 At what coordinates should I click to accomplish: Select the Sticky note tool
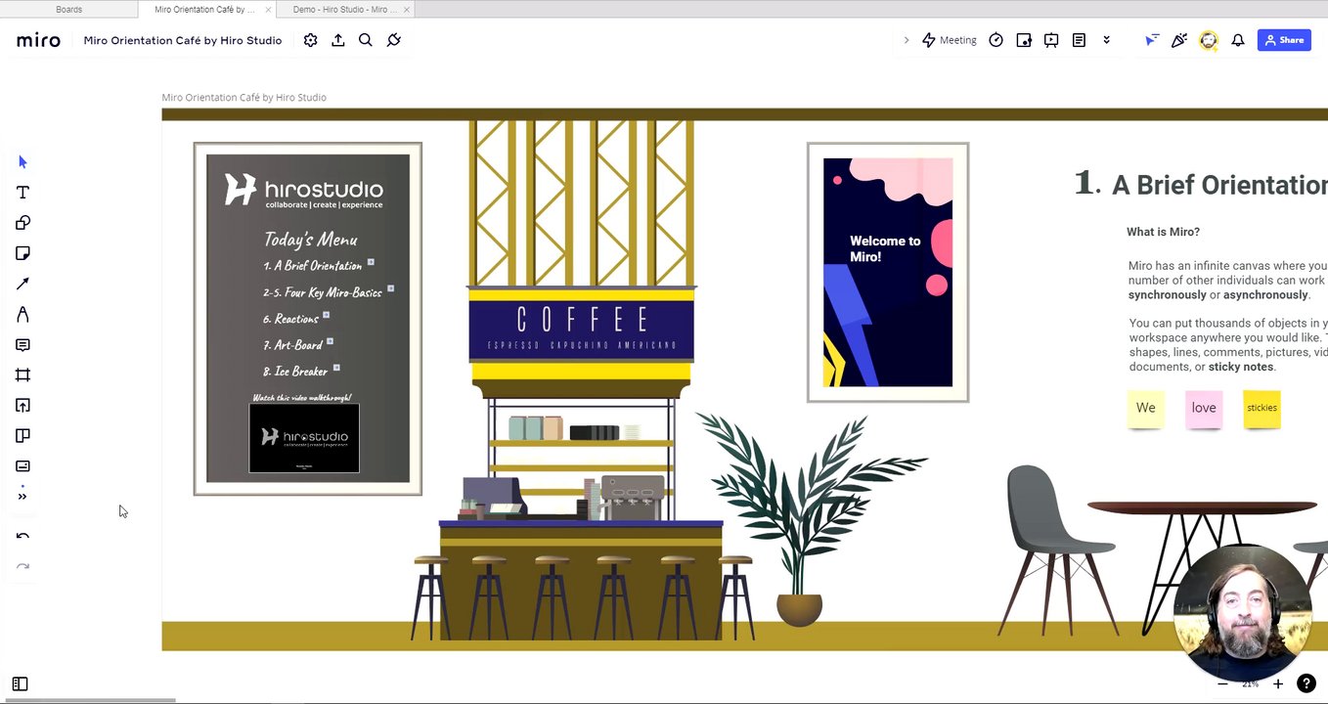tap(22, 253)
